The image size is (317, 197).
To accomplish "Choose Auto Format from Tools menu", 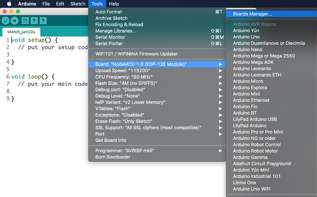I will 157,12.
